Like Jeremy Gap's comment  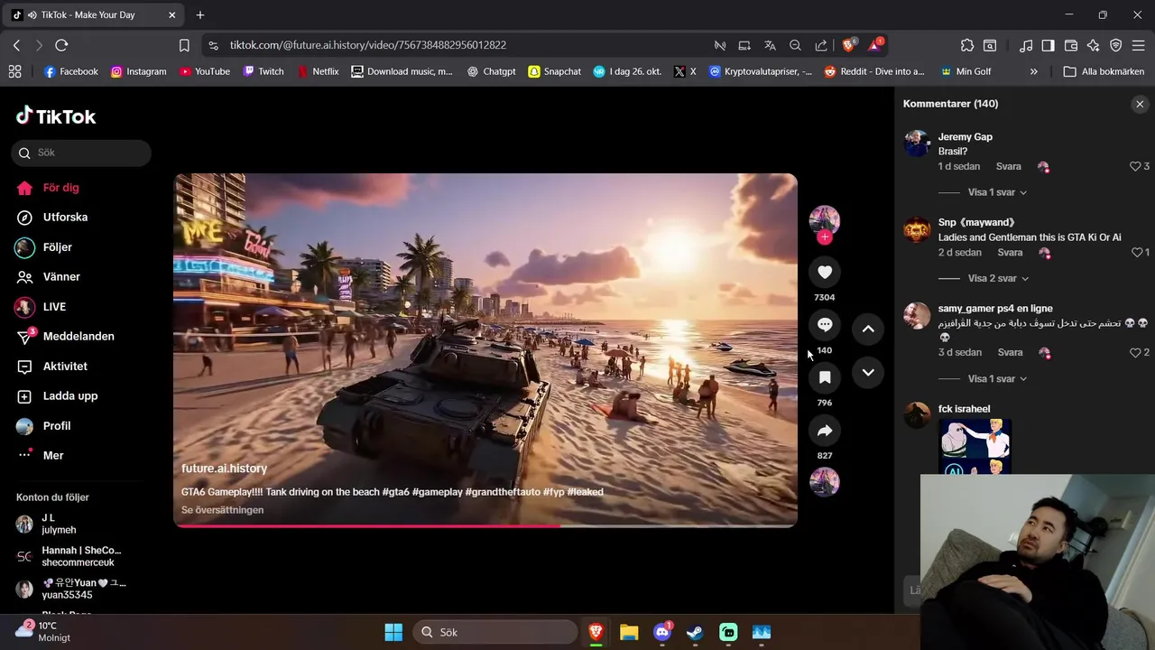pos(1136,167)
